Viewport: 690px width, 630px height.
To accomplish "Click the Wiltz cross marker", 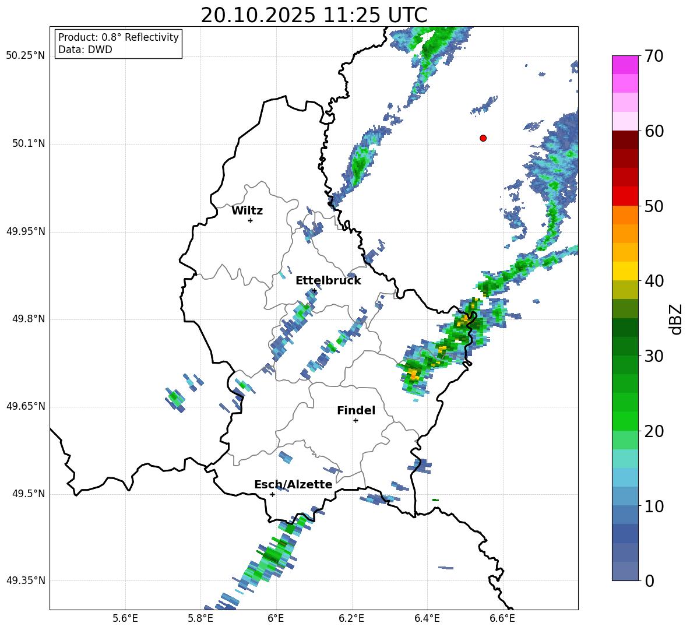I will click(x=251, y=220).
